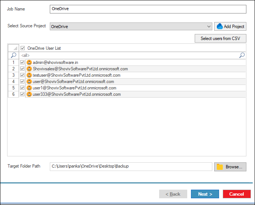Image resolution: width=255 pixels, height=205 pixels.
Task: Click the user icon beside admin@shovivsoftware.in
Action: point(29,62)
